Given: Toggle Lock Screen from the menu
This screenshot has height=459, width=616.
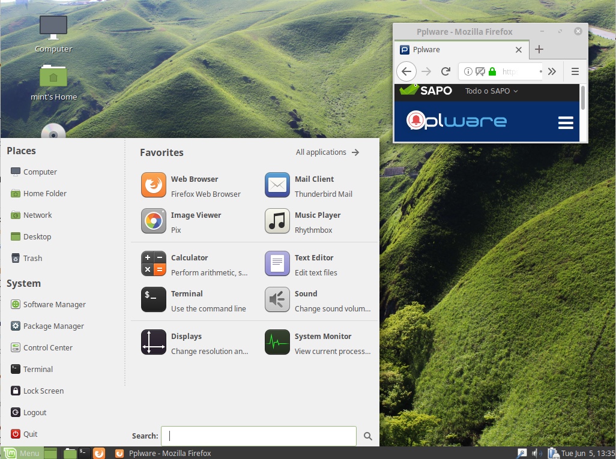Looking at the screenshot, I should tap(42, 391).
